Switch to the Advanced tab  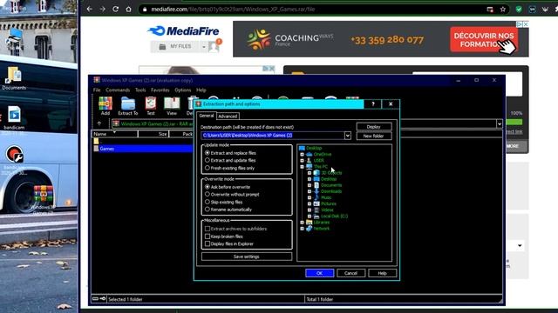click(x=228, y=116)
